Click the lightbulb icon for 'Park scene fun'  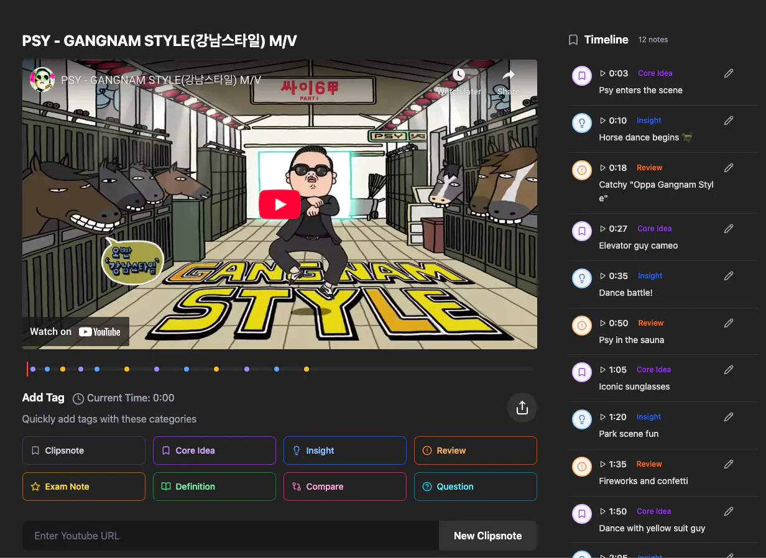coord(582,419)
